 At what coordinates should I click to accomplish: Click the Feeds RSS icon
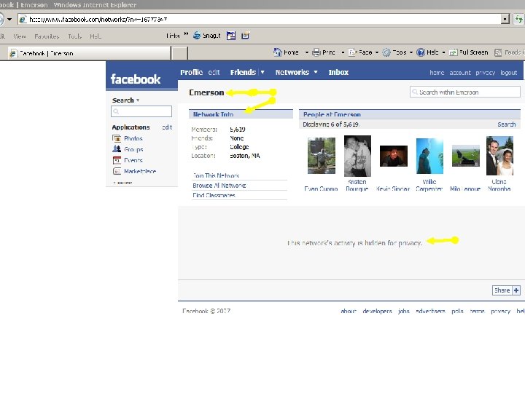498,52
